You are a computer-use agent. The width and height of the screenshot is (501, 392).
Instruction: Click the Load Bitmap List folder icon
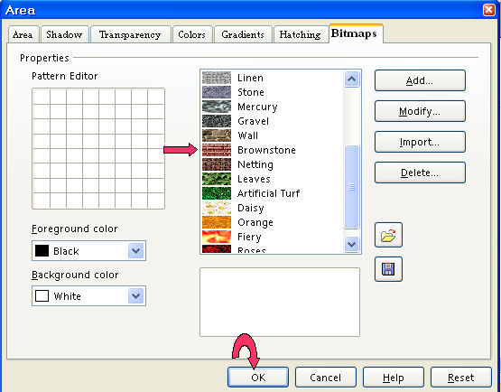388,235
